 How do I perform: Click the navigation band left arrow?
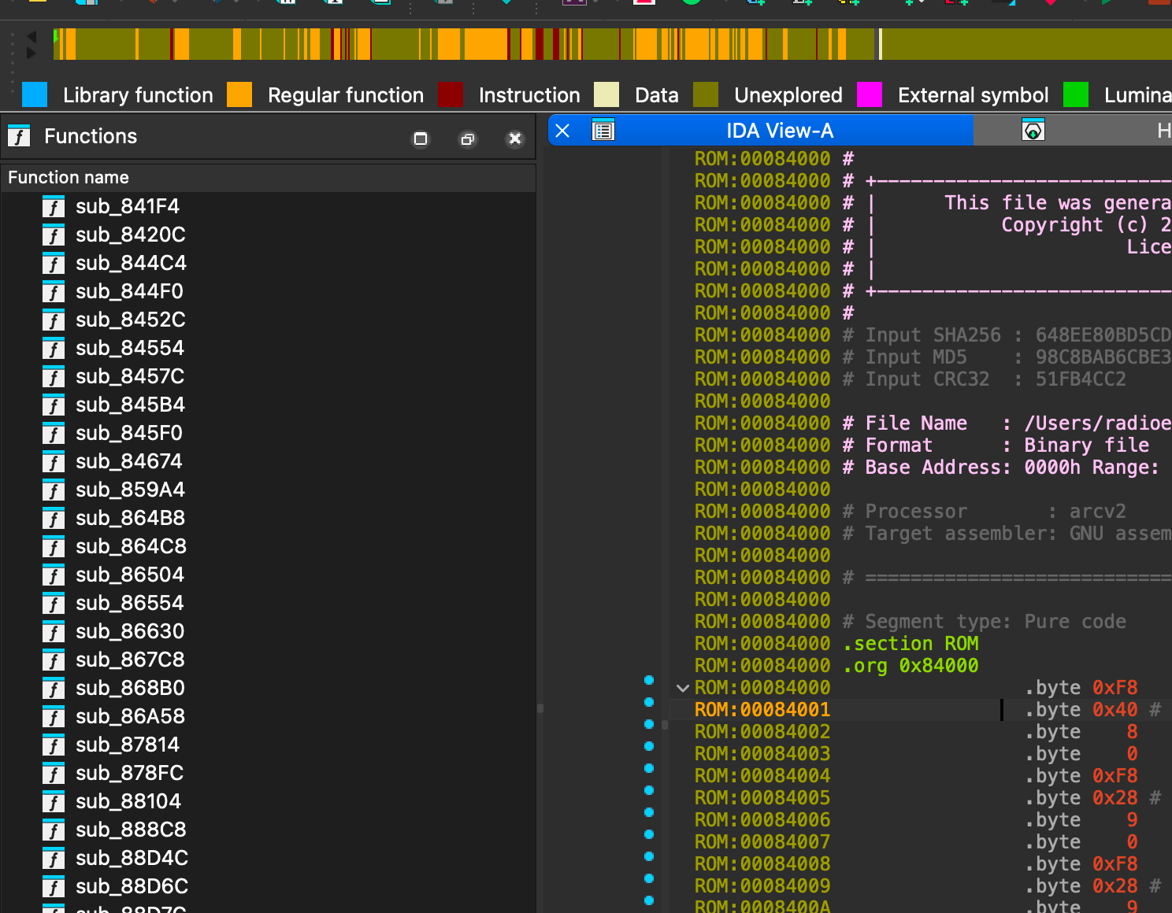(x=32, y=36)
